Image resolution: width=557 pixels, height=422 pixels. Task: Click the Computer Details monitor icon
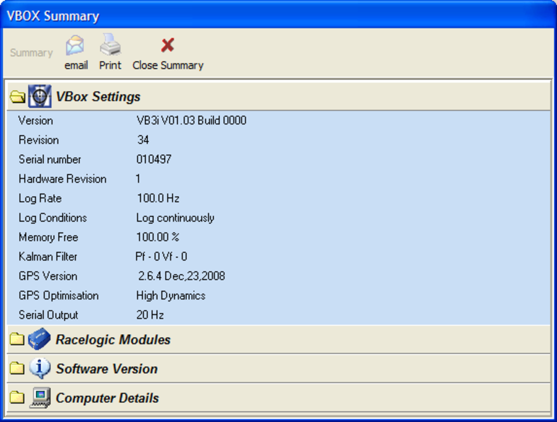(40, 397)
